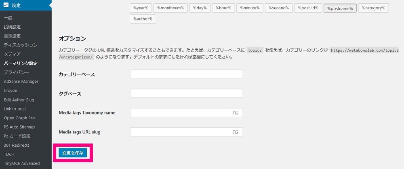Open the 一般 settings menu item

[x=8, y=18]
